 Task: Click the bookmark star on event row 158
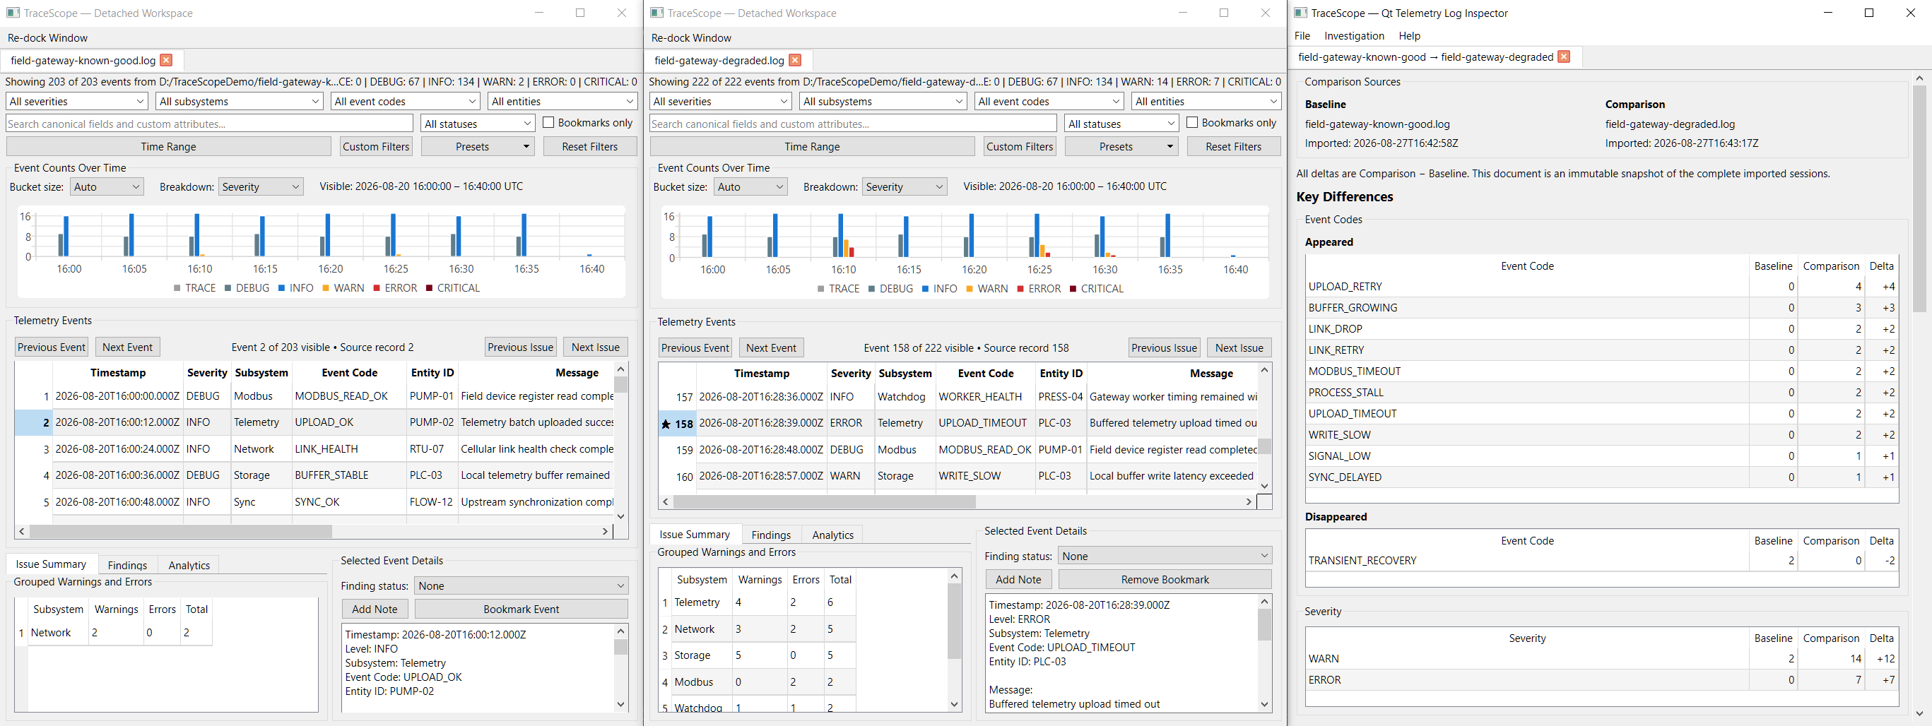665,424
